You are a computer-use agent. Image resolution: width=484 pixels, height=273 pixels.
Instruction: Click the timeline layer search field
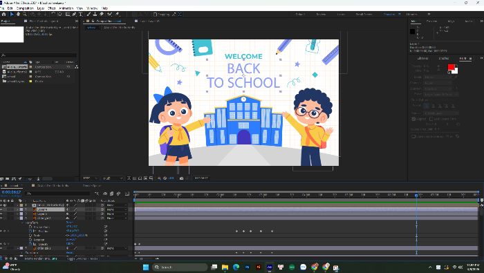(x=58, y=194)
